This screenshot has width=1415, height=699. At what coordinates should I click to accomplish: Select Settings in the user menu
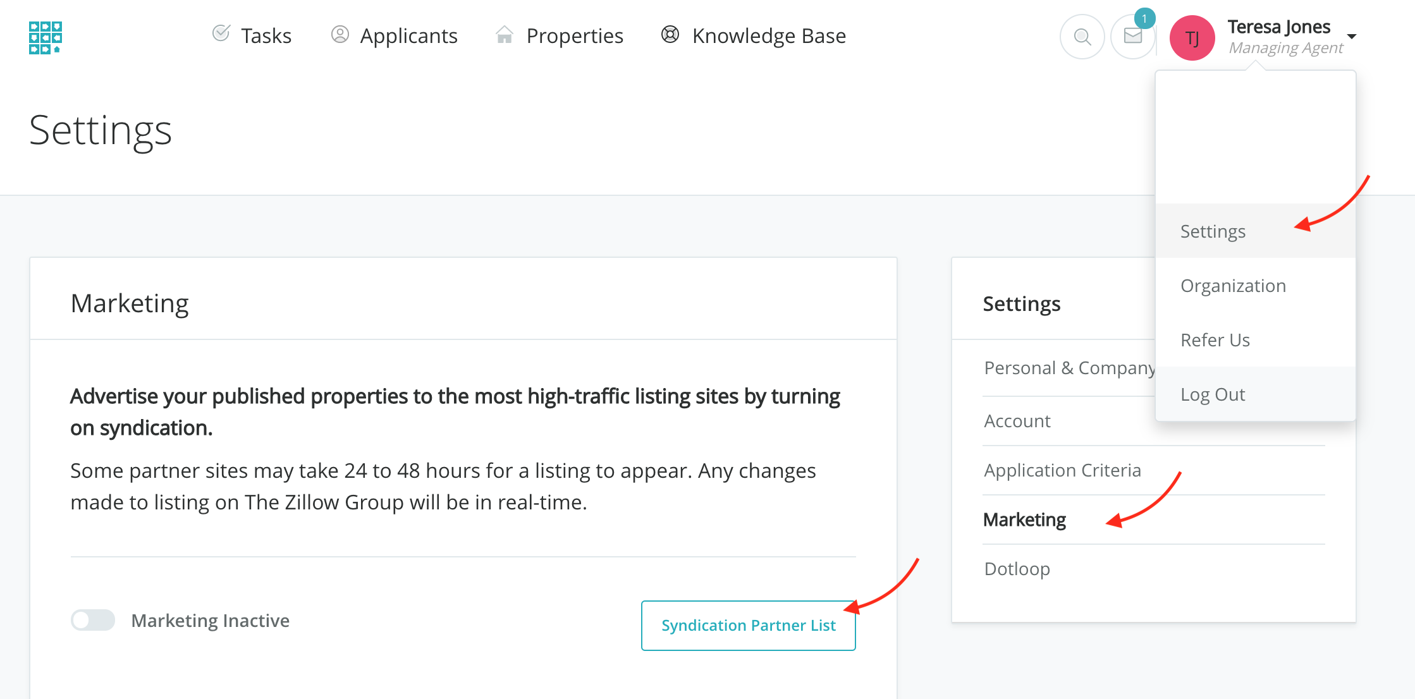pyautogui.click(x=1213, y=231)
